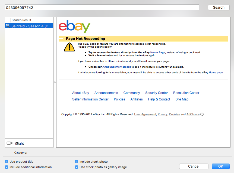
Task: Open the About eBay link
Action: tap(81, 93)
